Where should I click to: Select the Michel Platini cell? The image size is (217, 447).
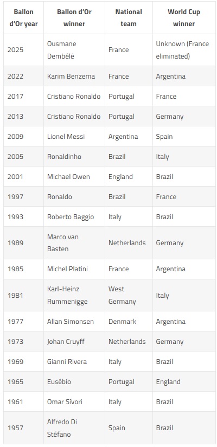coord(74,269)
